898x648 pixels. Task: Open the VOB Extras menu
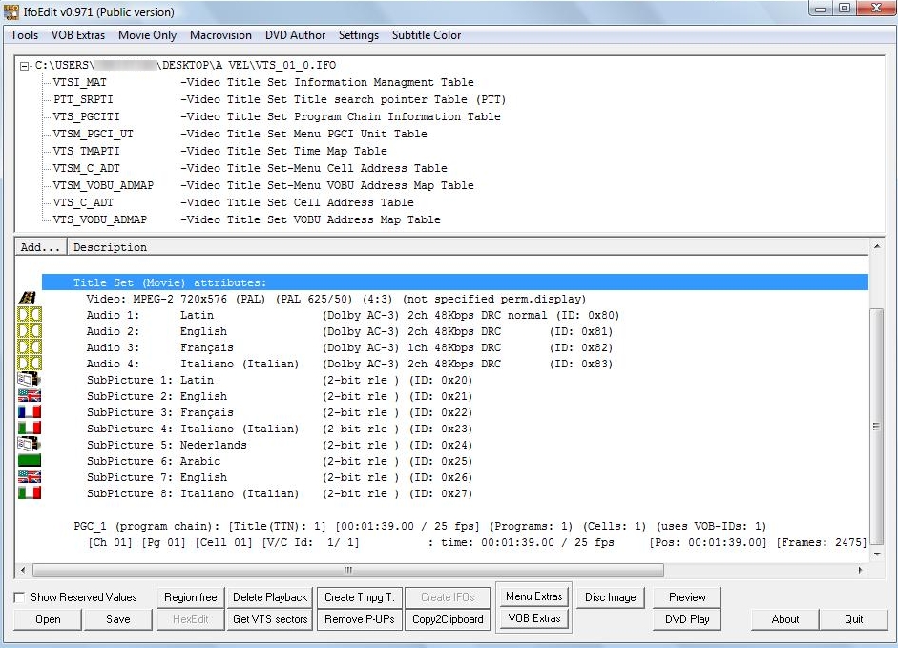coord(78,35)
